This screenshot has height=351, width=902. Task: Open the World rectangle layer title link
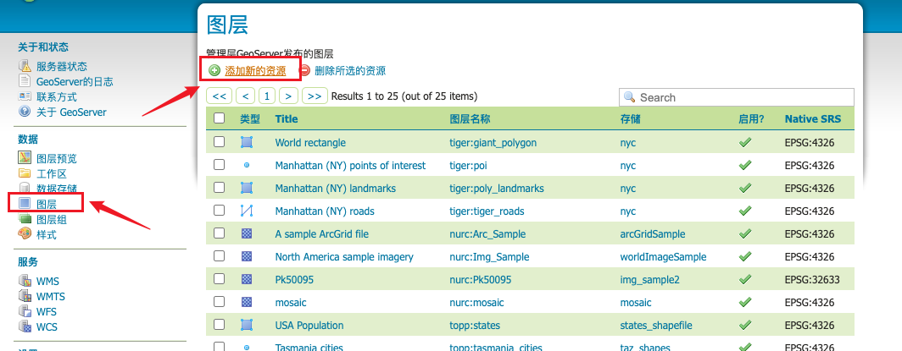(310, 142)
